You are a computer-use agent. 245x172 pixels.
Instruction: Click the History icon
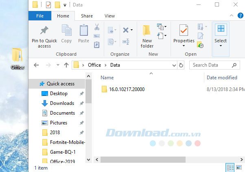coord(200,45)
